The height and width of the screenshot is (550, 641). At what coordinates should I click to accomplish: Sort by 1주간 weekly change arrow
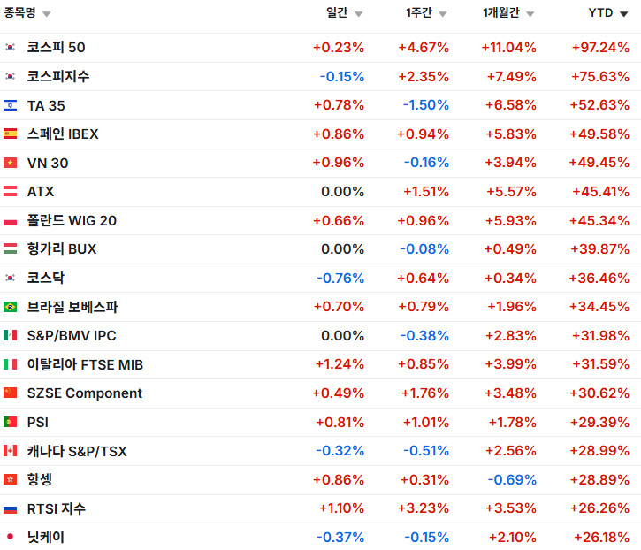442,14
